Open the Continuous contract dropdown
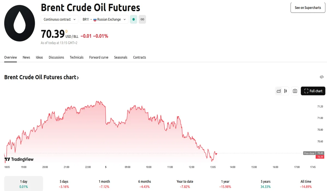 click(59, 19)
